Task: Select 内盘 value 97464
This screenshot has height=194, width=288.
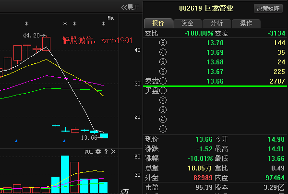Action: [275, 178]
